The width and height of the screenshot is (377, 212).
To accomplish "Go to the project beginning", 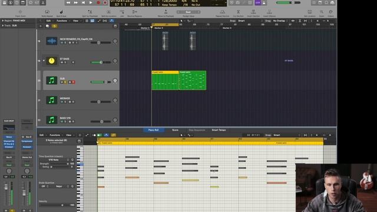I will [x=83, y=2].
